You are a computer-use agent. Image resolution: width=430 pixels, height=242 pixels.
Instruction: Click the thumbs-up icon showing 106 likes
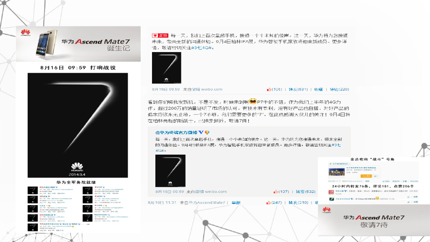pos(269,89)
